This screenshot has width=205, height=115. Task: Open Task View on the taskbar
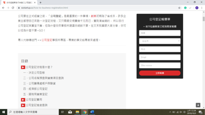coord(62,112)
